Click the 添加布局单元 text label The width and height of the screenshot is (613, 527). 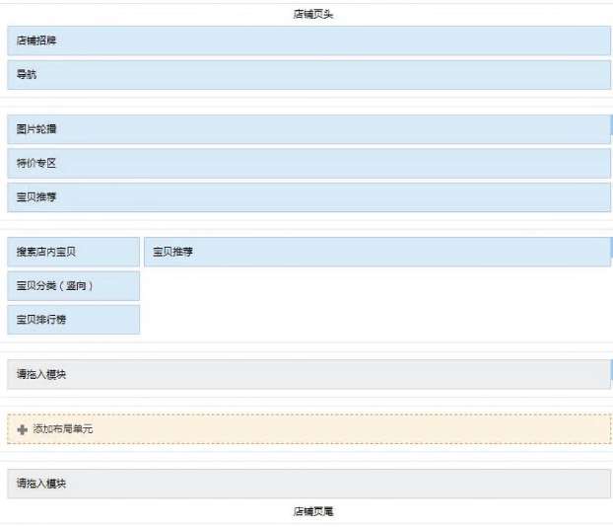[x=63, y=429]
